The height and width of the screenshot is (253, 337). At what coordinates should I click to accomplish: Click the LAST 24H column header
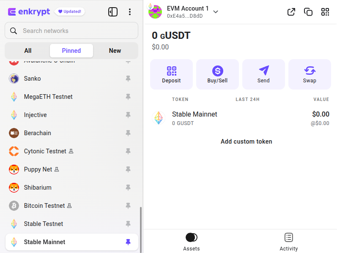tap(247, 99)
